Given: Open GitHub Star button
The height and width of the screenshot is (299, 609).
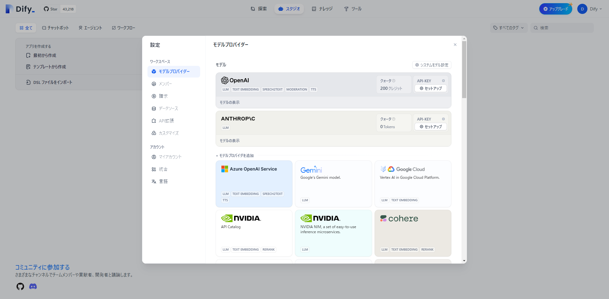Looking at the screenshot, I should point(51,9).
